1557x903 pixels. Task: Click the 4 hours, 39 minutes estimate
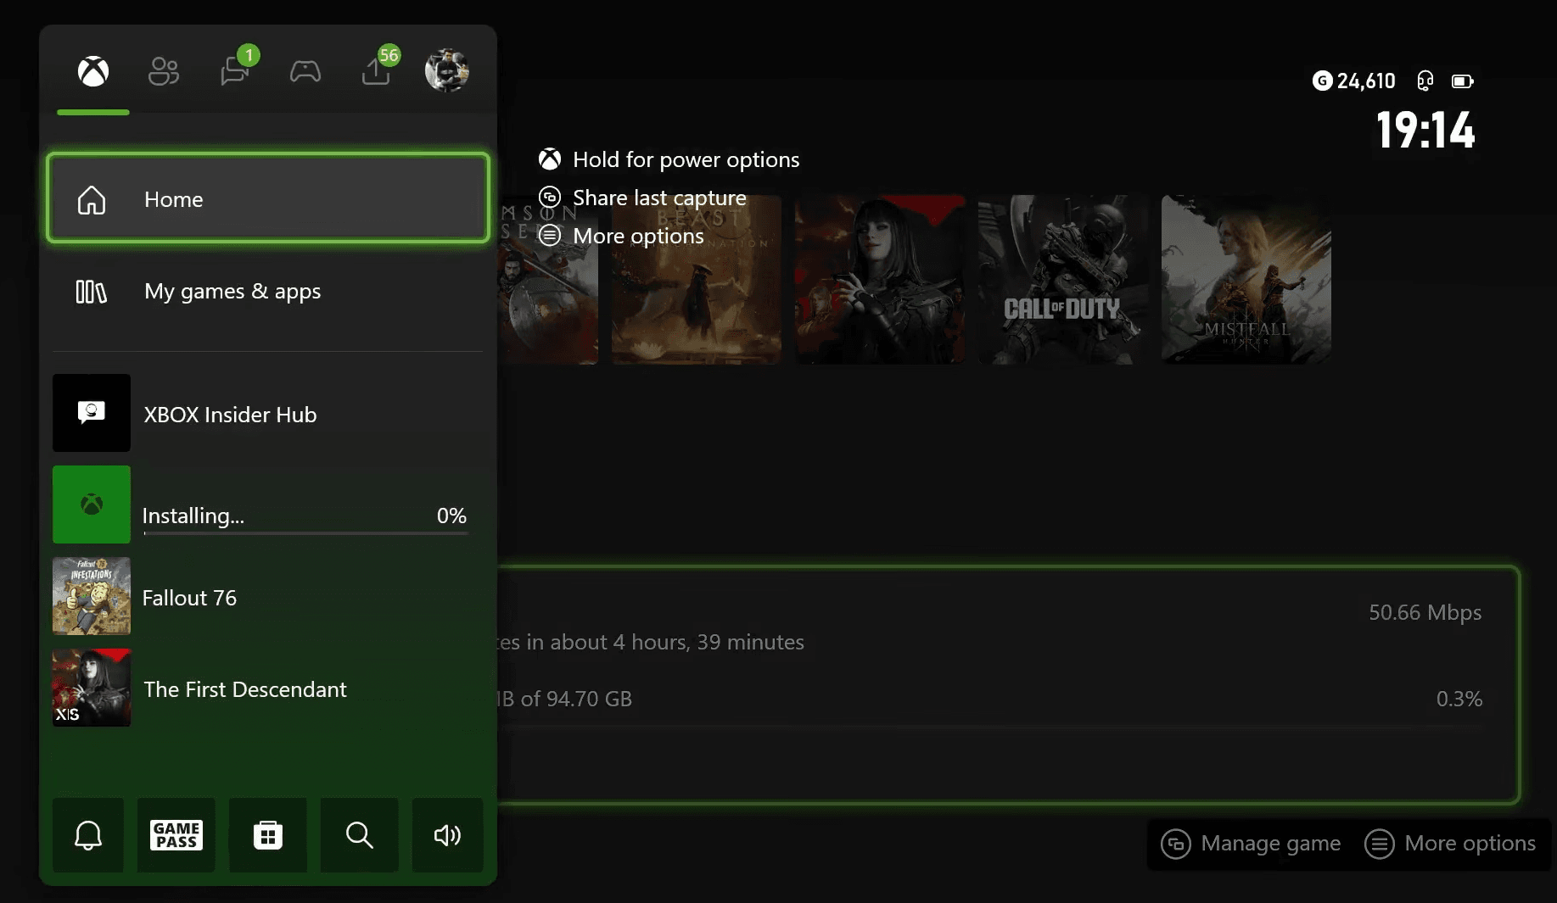[708, 642]
